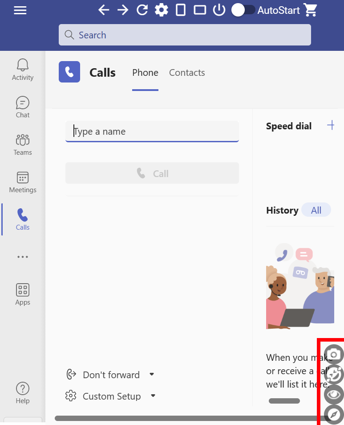Switch to the Contacts tab
344x425 pixels.
(187, 73)
